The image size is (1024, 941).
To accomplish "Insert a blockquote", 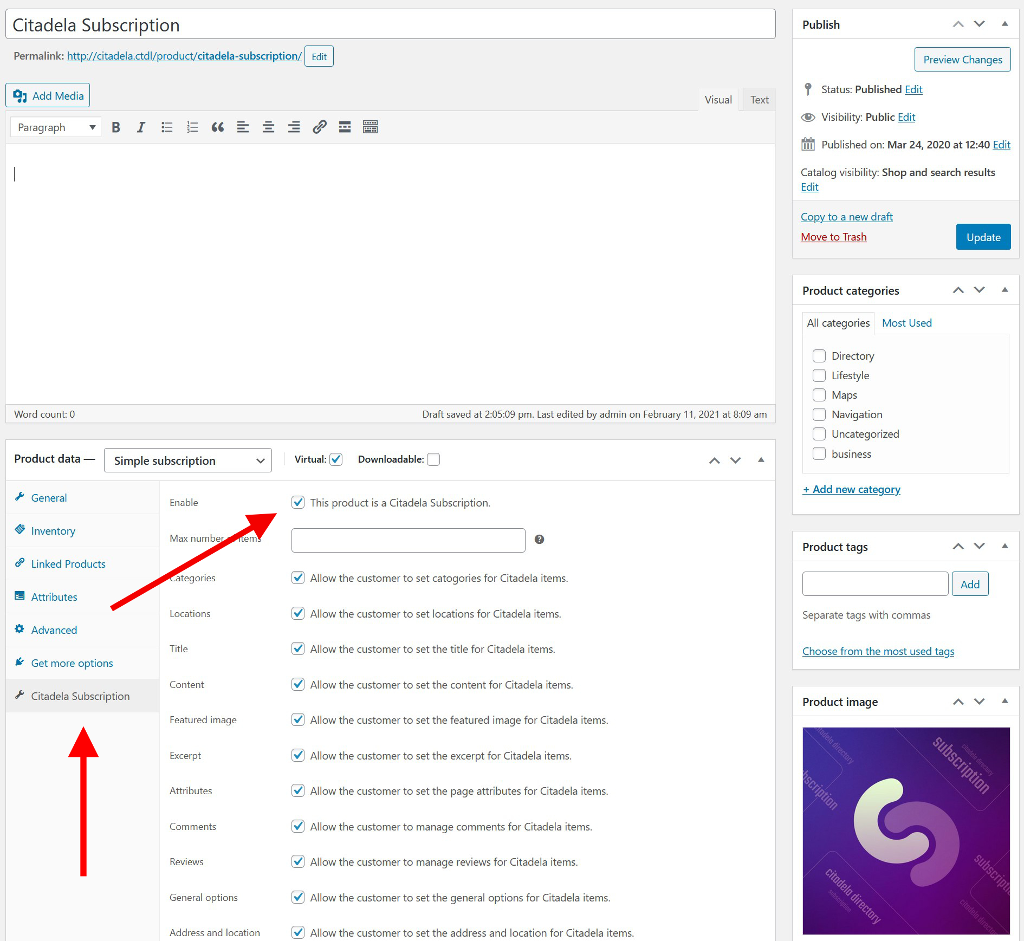I will click(x=218, y=127).
